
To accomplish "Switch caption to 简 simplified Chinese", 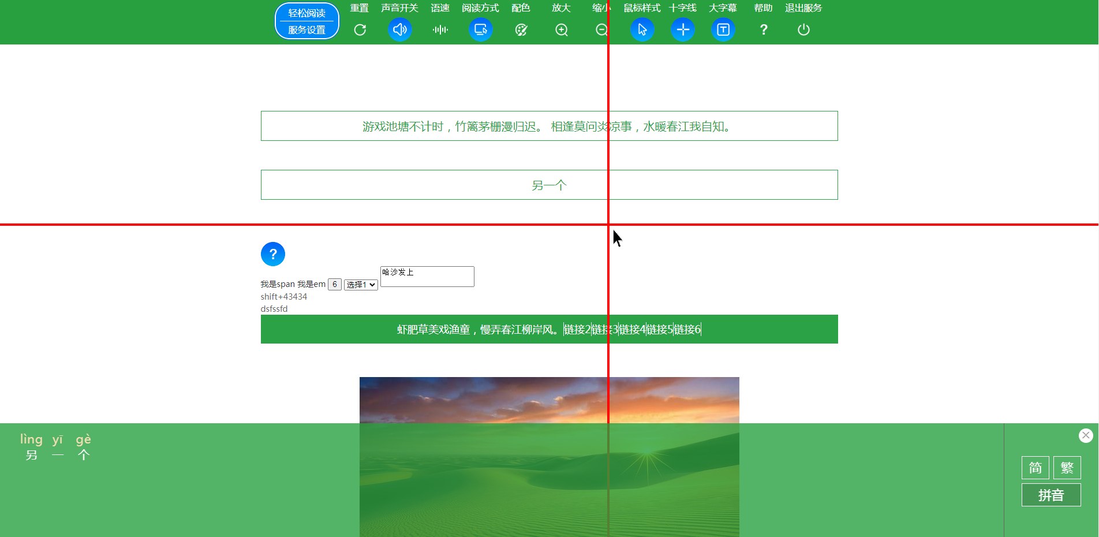I will pyautogui.click(x=1036, y=468).
